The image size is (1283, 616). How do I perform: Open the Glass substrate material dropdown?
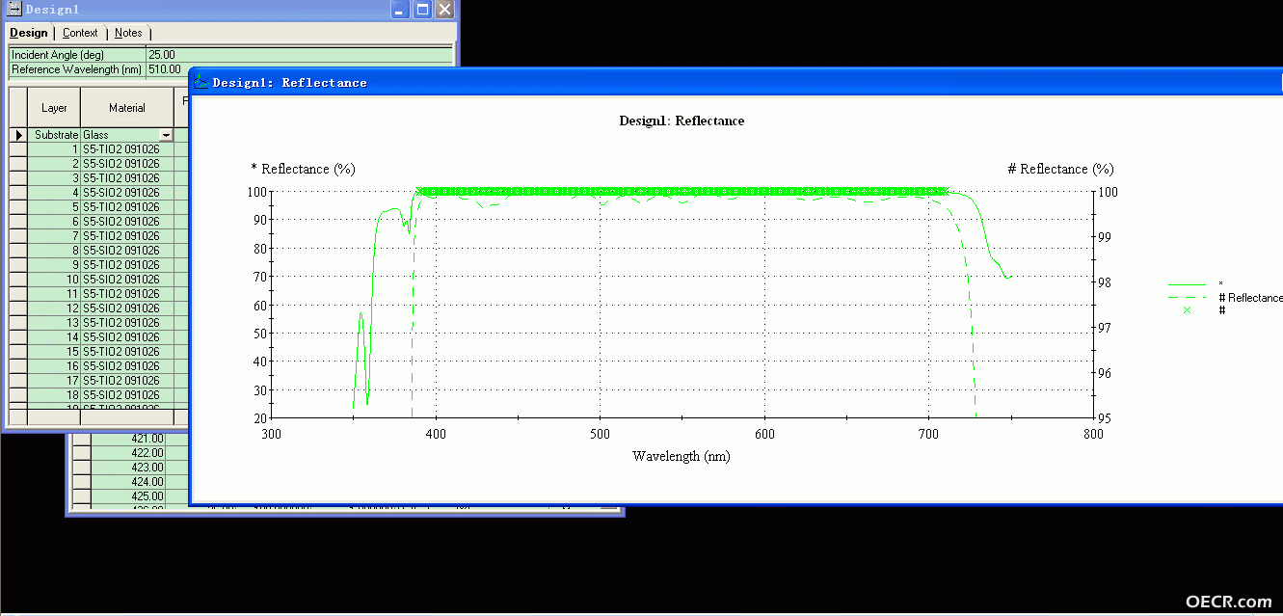[x=167, y=135]
